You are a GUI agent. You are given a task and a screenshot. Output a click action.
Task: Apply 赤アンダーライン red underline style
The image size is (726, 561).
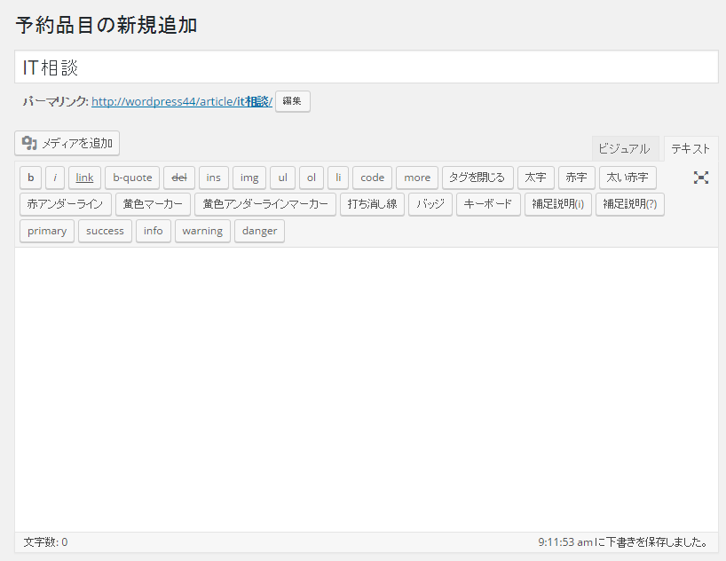(66, 204)
